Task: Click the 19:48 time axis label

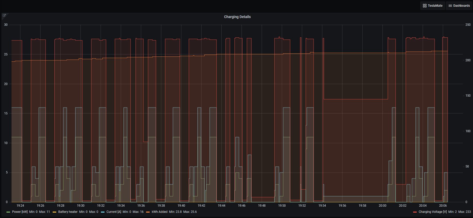Action: 262,206
